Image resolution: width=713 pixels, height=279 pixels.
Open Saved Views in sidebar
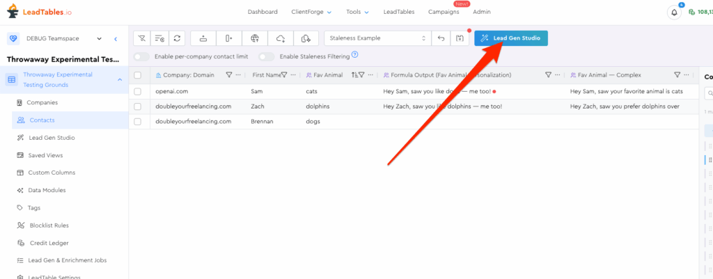pos(45,154)
